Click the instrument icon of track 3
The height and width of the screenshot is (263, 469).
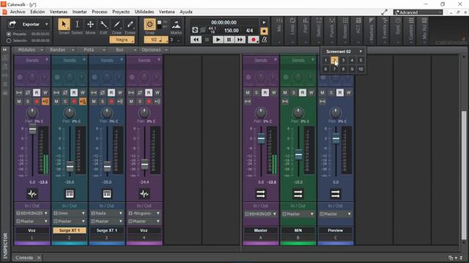[107, 194]
